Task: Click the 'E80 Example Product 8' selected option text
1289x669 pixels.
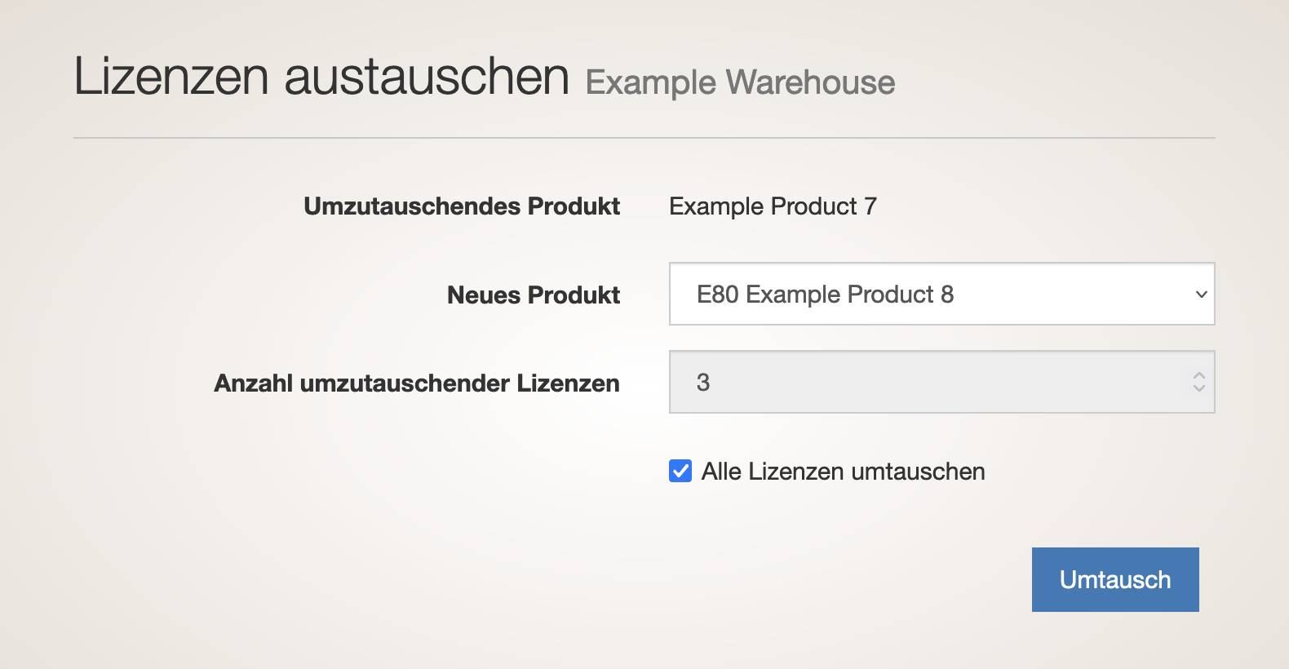Action: coord(824,295)
